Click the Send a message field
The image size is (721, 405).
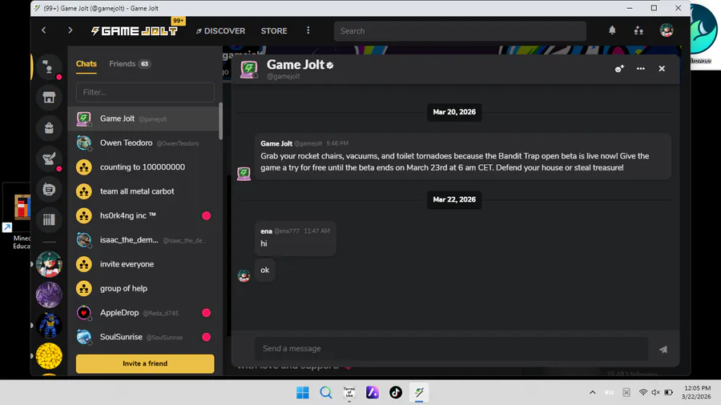click(x=451, y=348)
